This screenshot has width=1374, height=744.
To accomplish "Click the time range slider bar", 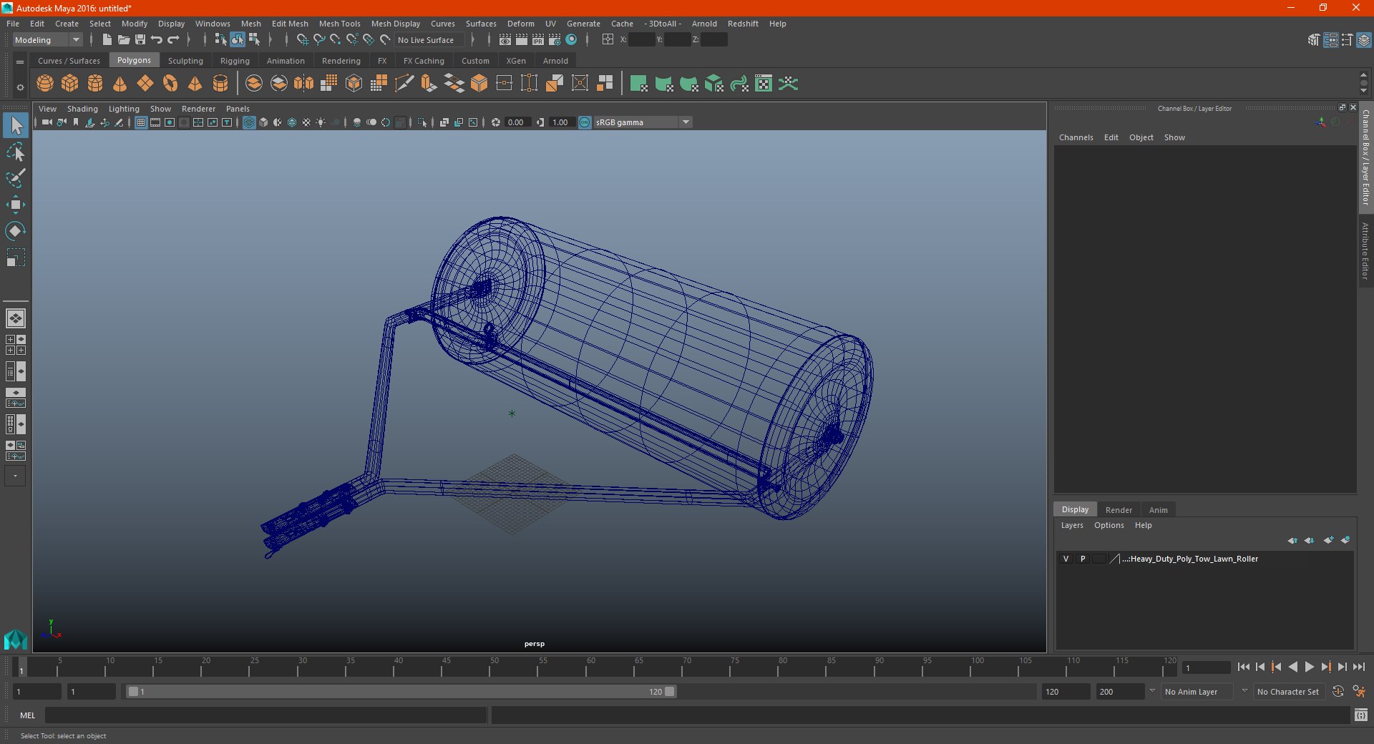I will pyautogui.click(x=401, y=692).
